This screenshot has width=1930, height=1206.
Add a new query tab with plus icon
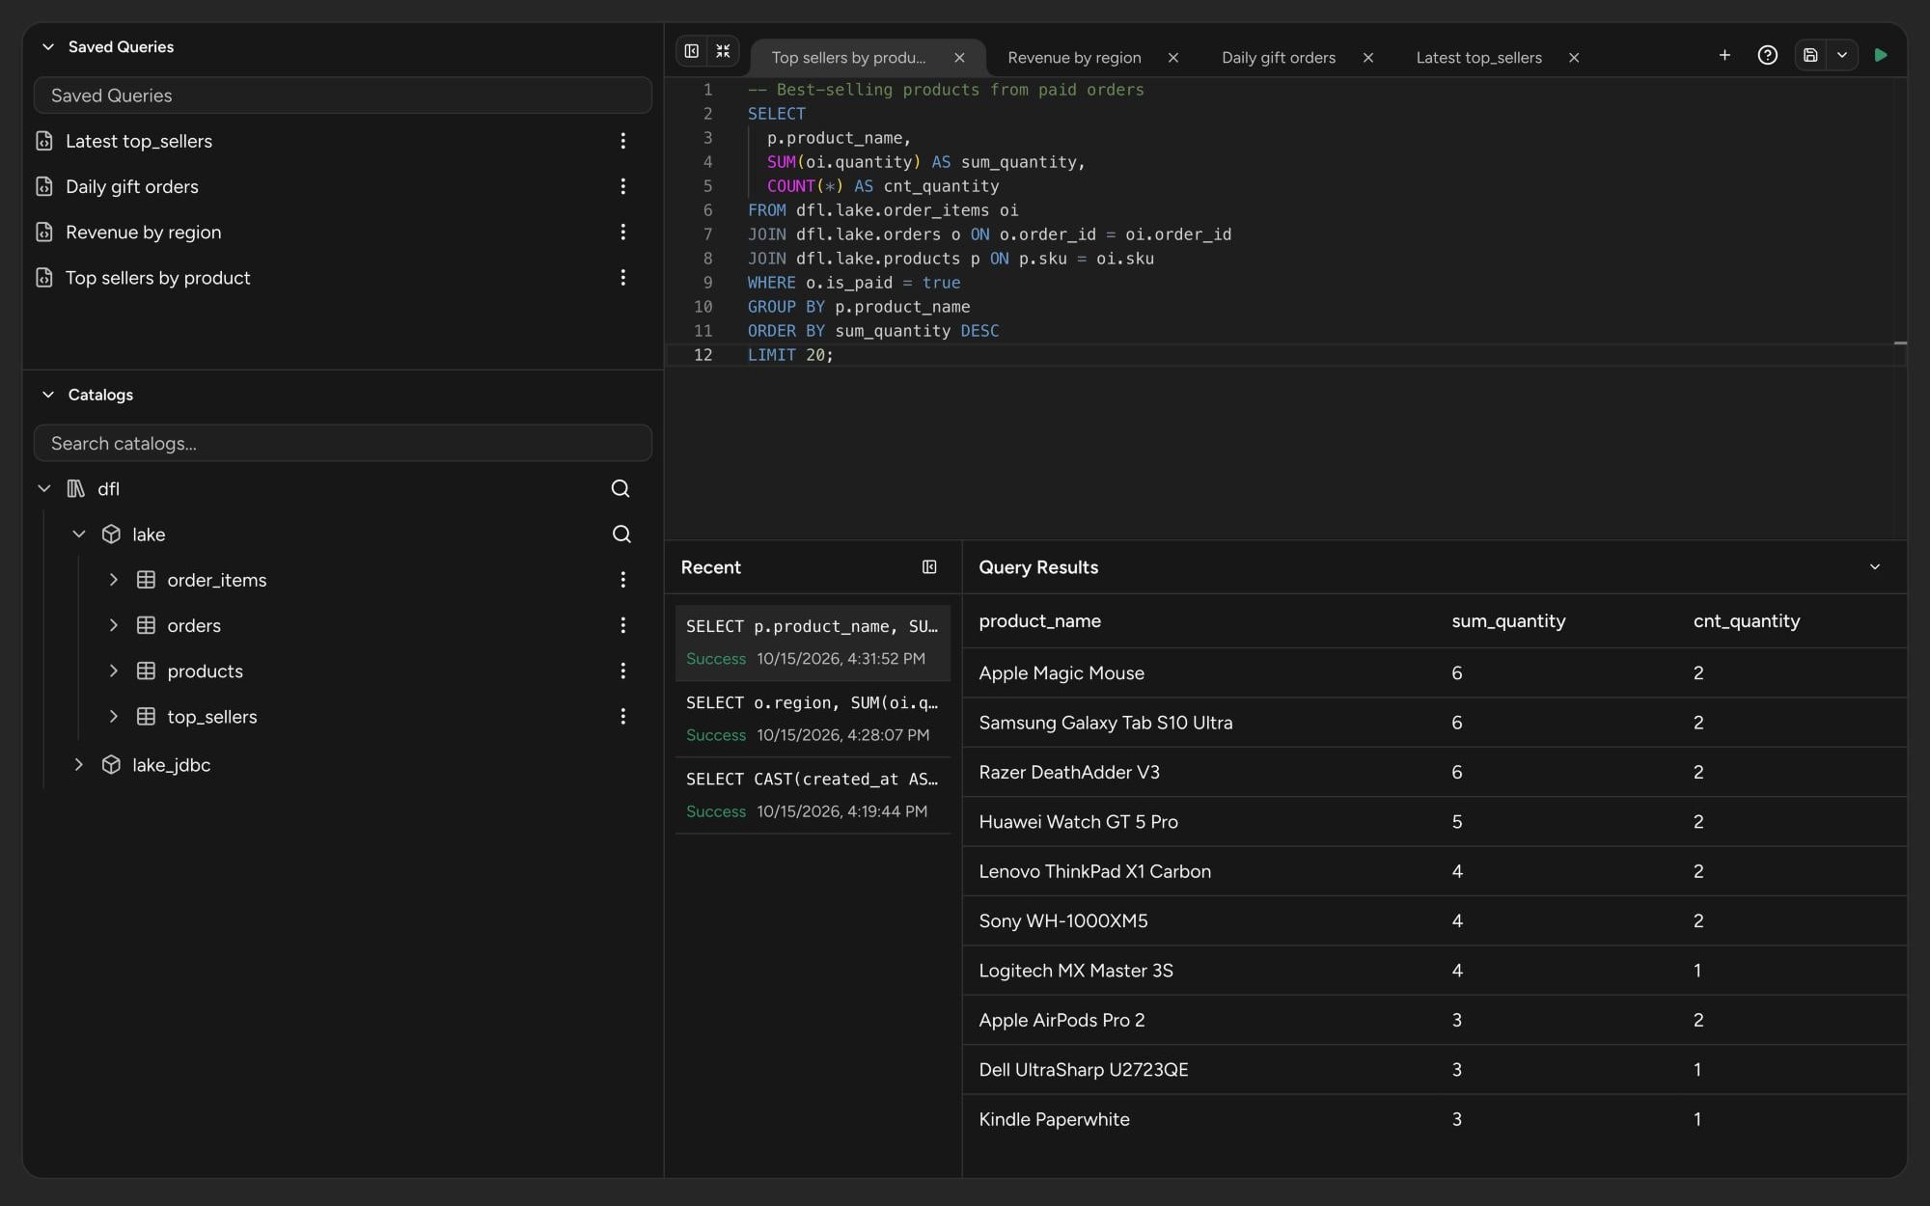pyautogui.click(x=1724, y=55)
